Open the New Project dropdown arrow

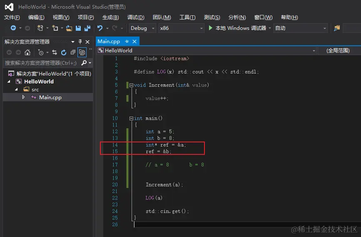coord(47,28)
